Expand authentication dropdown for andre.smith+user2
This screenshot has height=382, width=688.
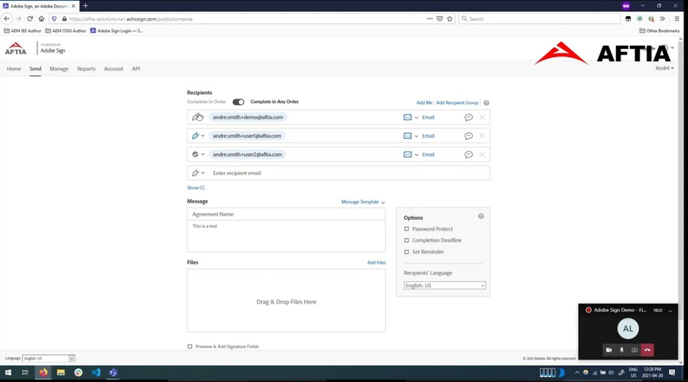click(417, 155)
